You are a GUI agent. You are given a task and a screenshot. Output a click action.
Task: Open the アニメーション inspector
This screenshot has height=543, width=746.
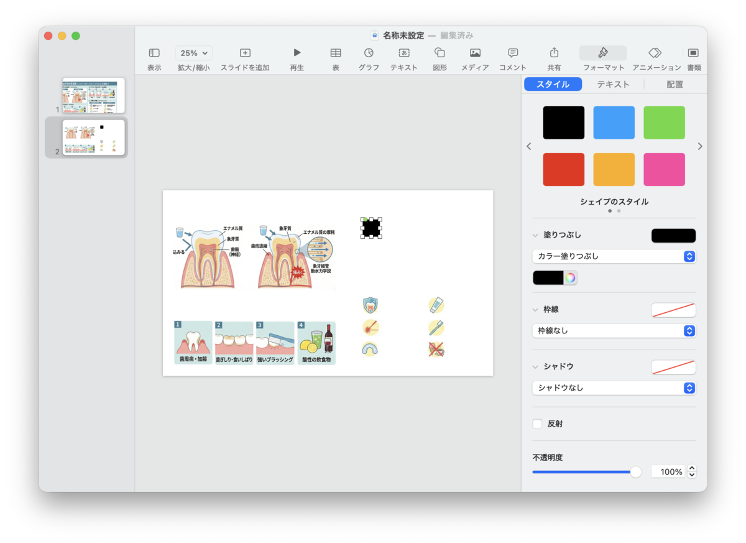pos(655,53)
